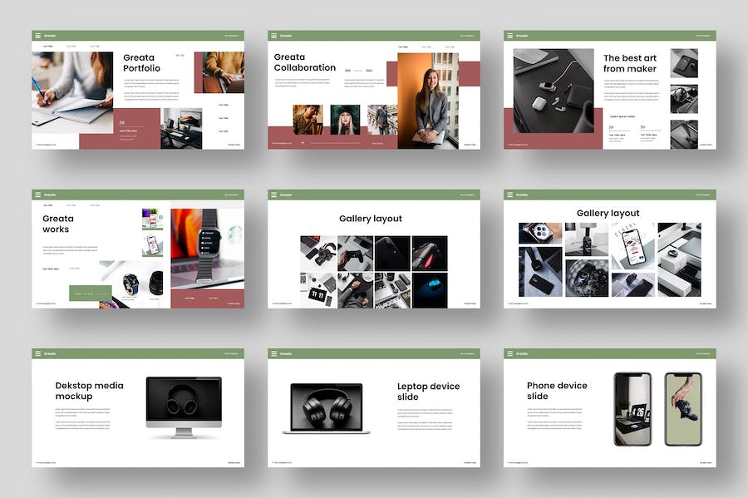Click the centered Gallery layout heading
This screenshot has height=498, width=748.
(371, 219)
